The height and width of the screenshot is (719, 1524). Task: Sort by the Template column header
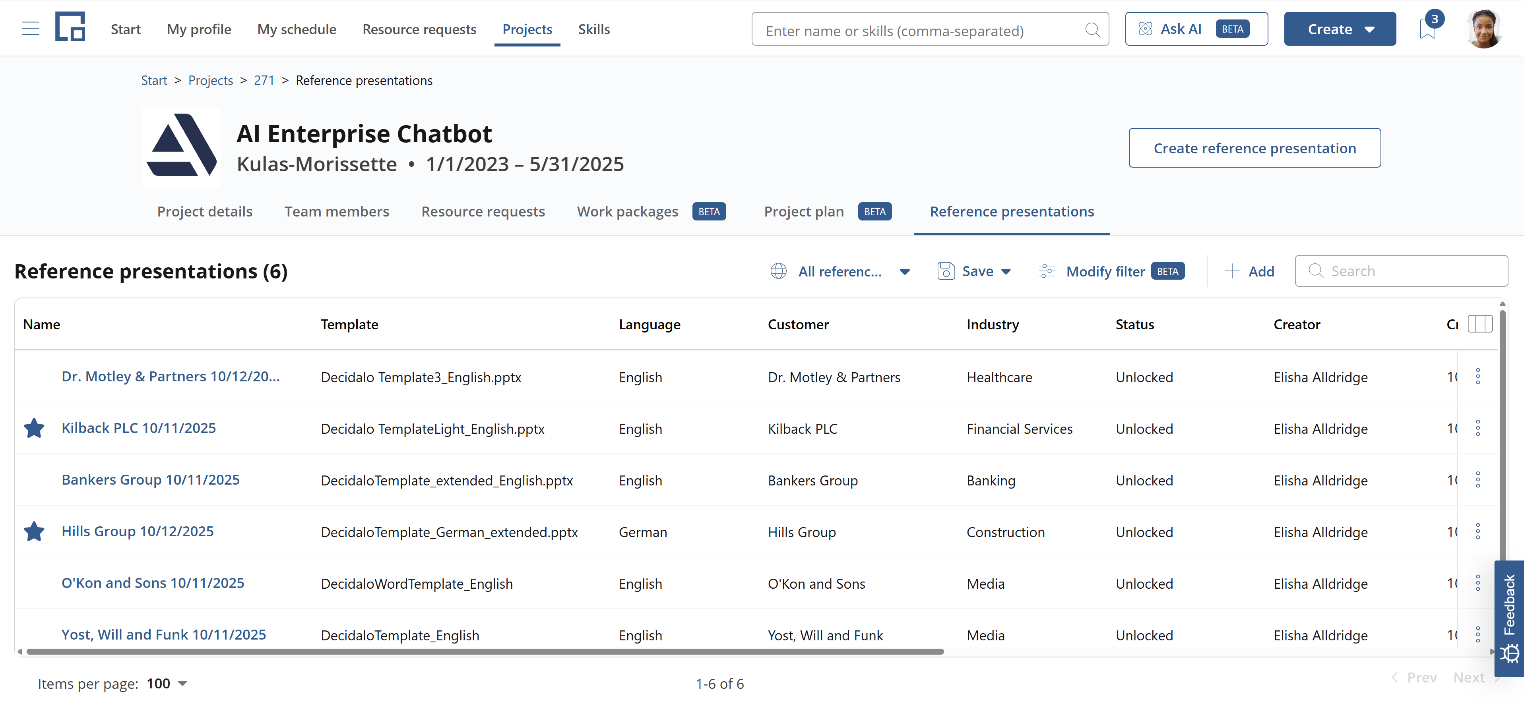click(349, 324)
